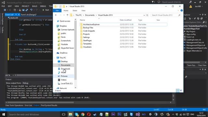Expand the Explorer address bar history dropdown
208x117 pixels.
[x=144, y=15]
